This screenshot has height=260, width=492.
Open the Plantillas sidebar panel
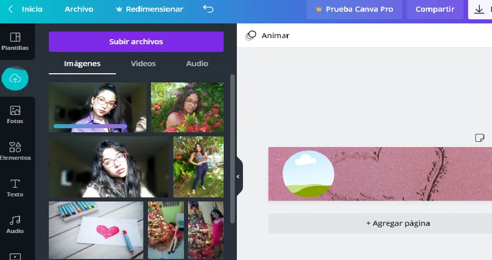pyautogui.click(x=15, y=41)
